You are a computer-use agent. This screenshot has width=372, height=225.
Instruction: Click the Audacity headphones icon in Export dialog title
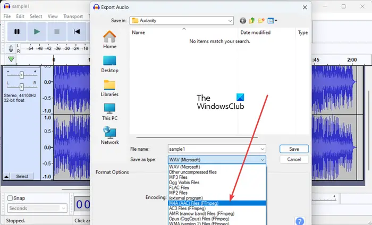pyautogui.click(x=96, y=7)
